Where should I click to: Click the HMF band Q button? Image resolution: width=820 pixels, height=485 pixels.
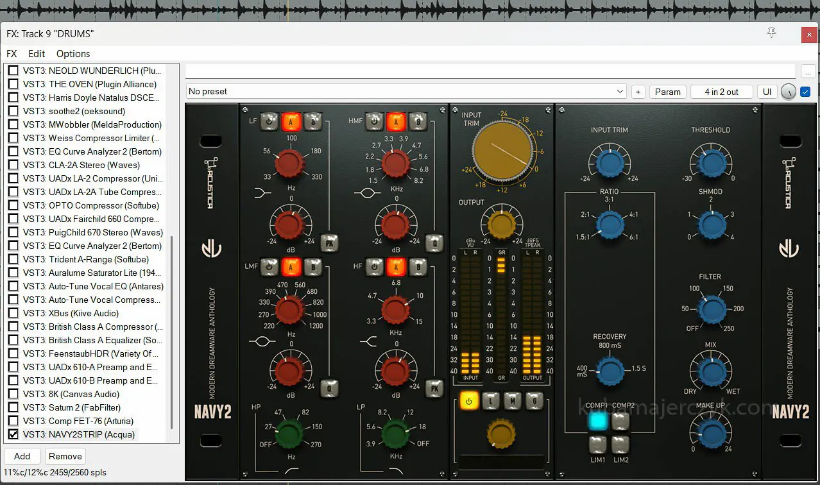click(x=434, y=242)
